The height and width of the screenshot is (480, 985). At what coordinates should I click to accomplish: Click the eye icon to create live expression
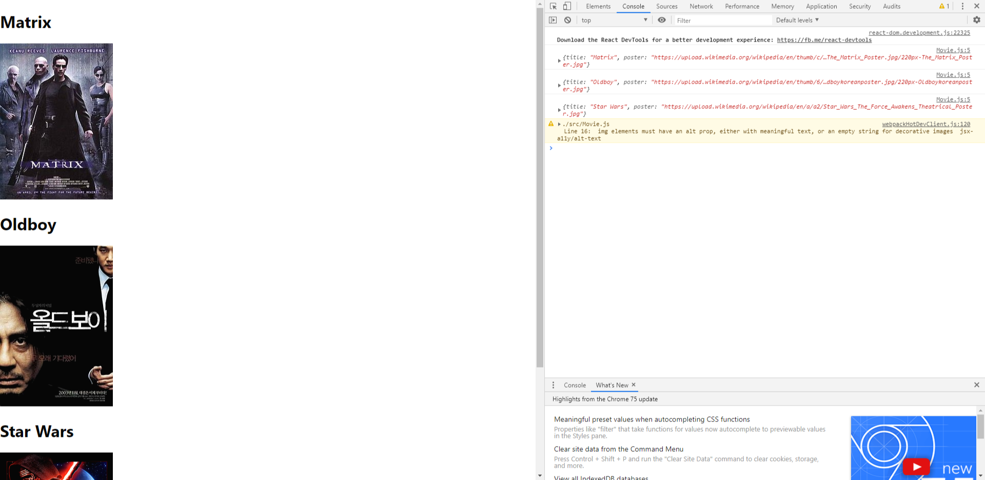(662, 20)
